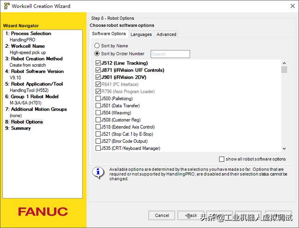299x228 pixels.
Task: Uncheck J512 (Line Tracking)
Action: [98, 63]
